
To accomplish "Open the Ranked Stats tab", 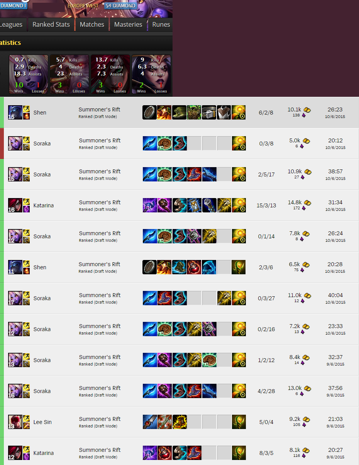I will [x=51, y=24].
